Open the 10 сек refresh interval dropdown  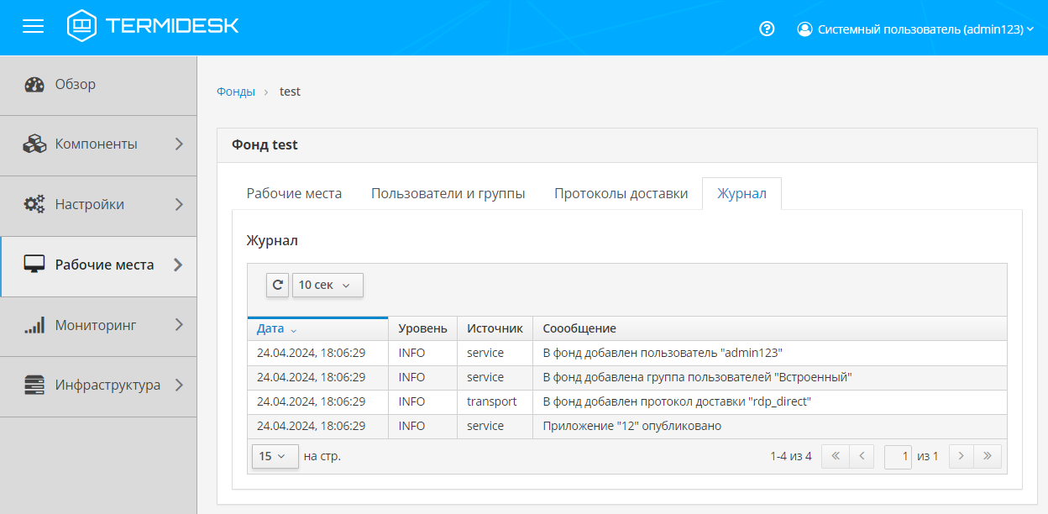pyautogui.click(x=327, y=285)
